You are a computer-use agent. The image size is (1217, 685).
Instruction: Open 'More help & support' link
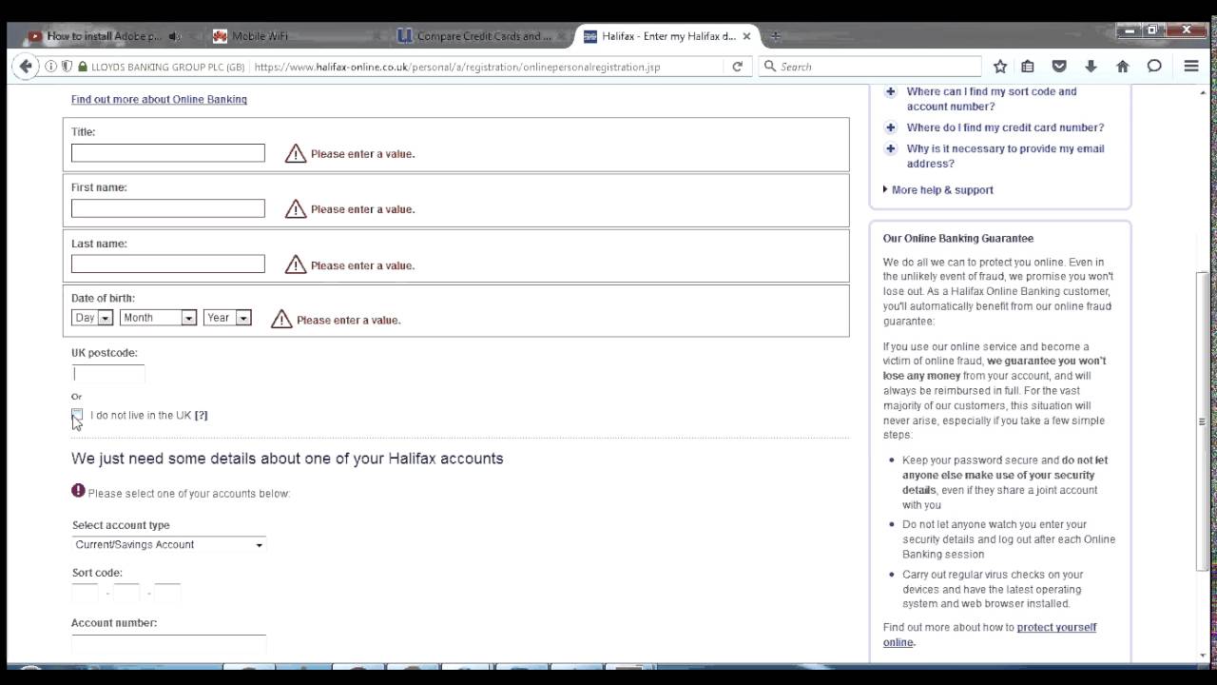click(942, 190)
